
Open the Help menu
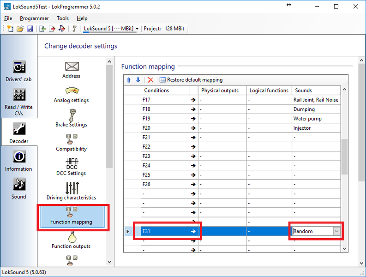point(82,18)
